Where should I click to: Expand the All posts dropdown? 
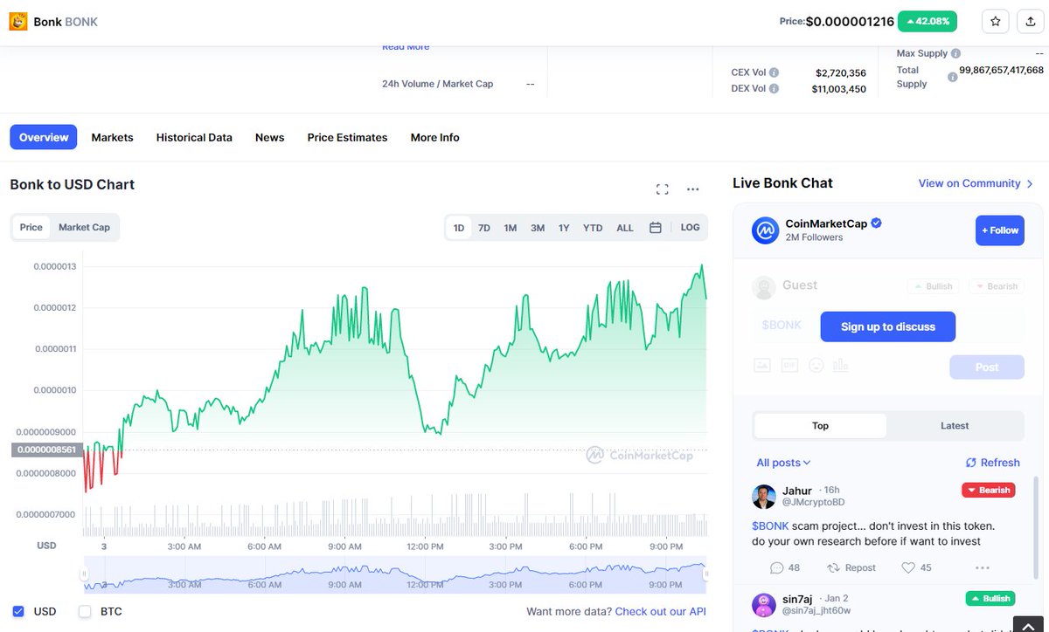pos(783,464)
